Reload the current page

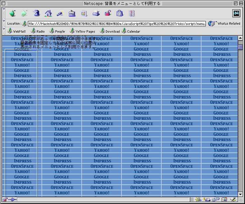36,13
